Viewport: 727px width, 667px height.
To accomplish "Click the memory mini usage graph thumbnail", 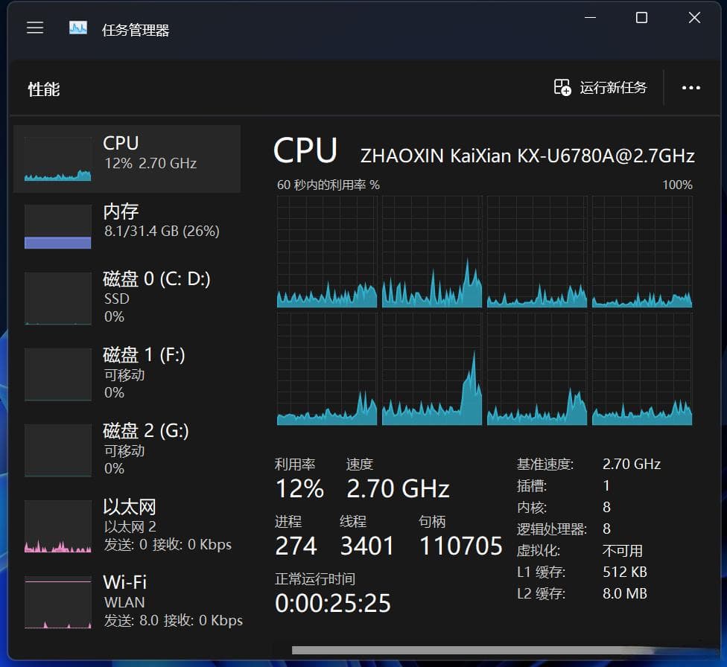I will pos(58,226).
